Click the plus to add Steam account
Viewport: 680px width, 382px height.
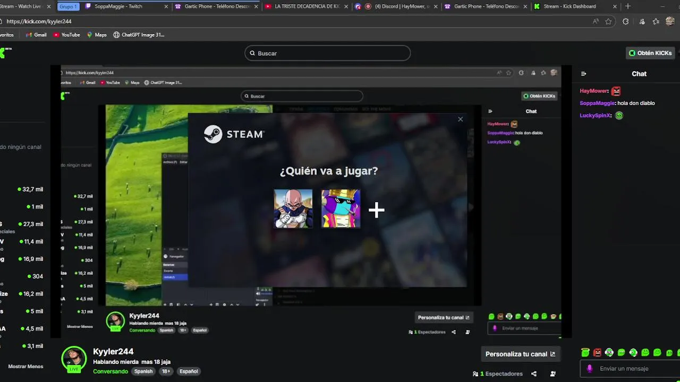click(377, 210)
